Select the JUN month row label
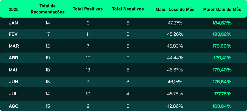Image resolution: width=247 pixels, height=111 pixels. click(13, 82)
